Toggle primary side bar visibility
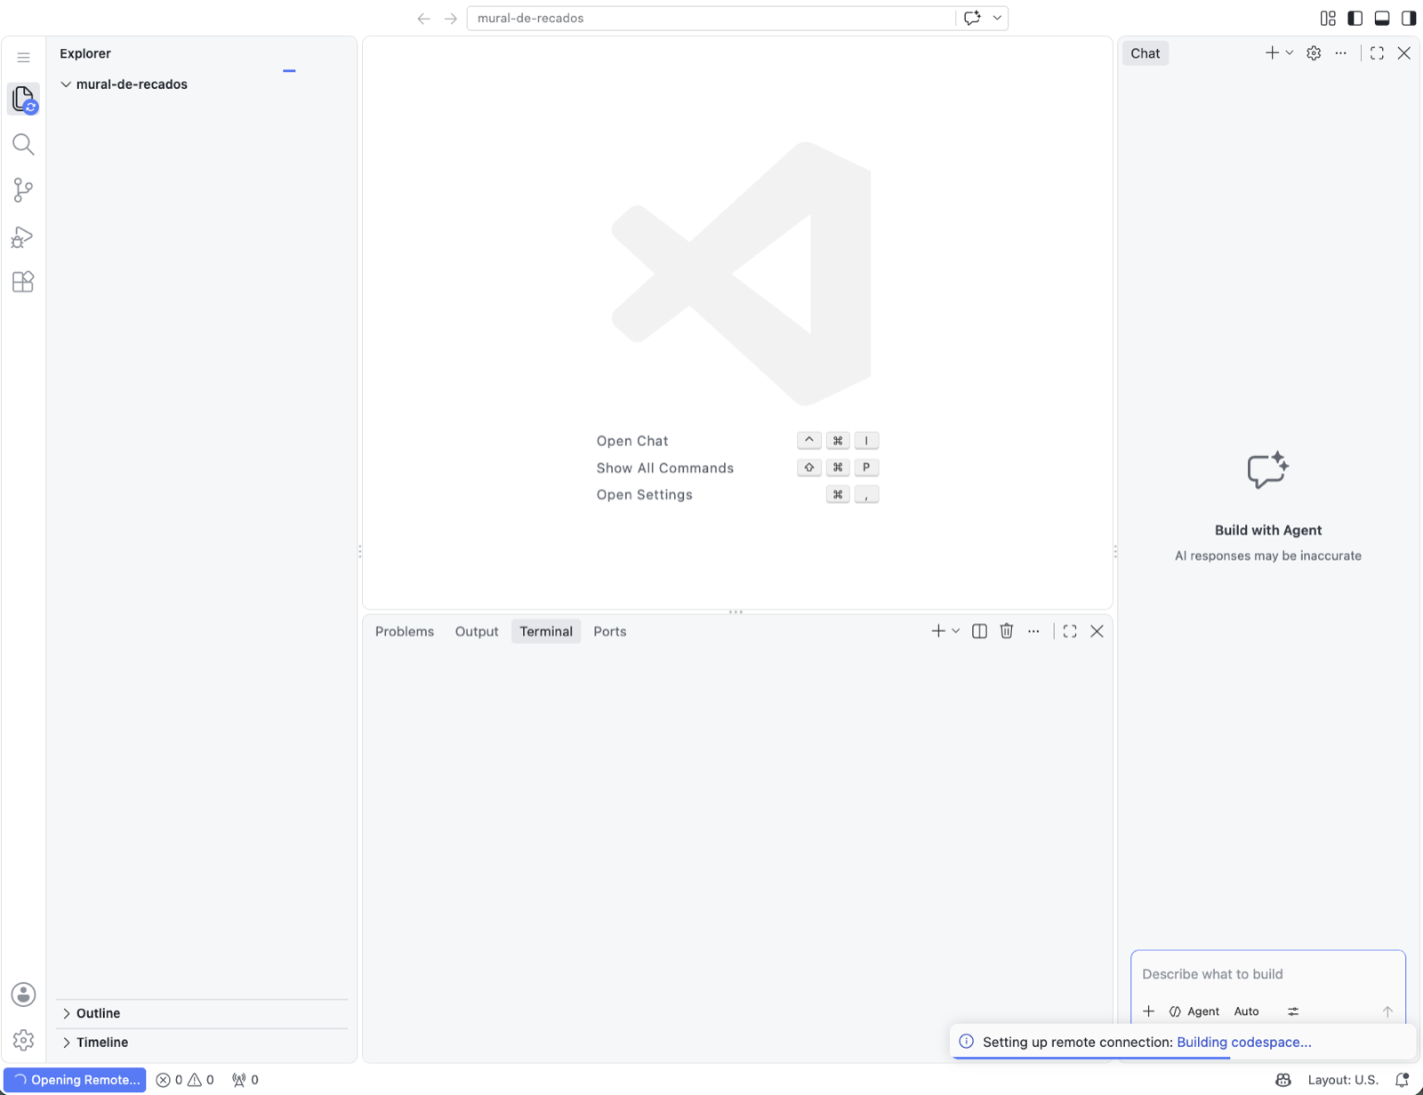 [x=1355, y=18]
